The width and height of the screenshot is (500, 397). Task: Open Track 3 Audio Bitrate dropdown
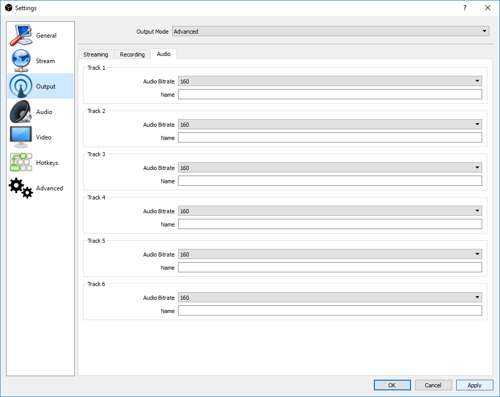[x=330, y=168]
